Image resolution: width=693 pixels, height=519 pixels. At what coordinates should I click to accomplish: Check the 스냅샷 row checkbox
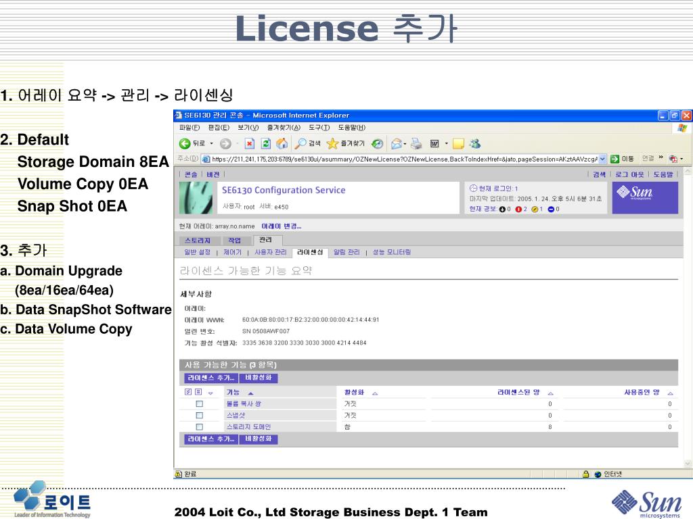click(x=200, y=416)
